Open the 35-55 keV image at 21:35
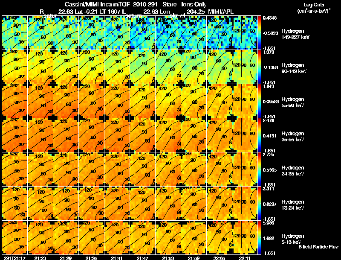Image resolution: width=341 pixels, height=260 pixels. (x=92, y=135)
